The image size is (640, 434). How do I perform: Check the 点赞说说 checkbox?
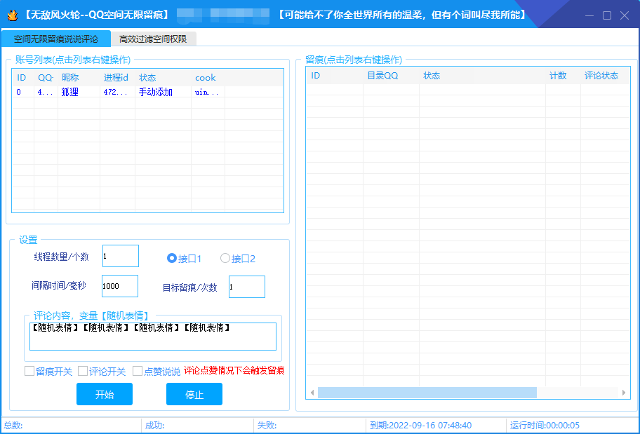(138, 371)
